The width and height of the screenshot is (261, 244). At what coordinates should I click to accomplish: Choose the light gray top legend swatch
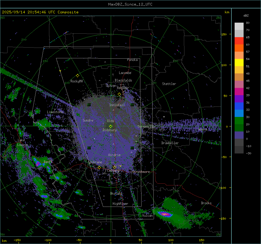pyautogui.click(x=239, y=26)
